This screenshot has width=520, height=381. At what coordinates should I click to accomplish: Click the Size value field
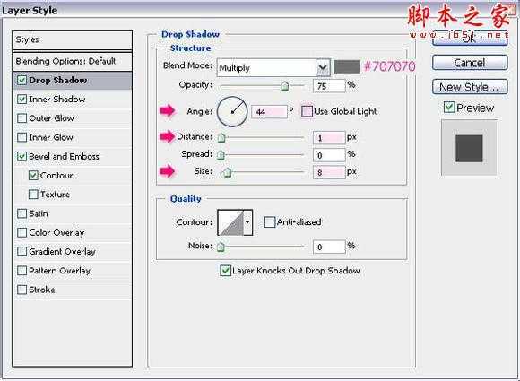pos(329,172)
